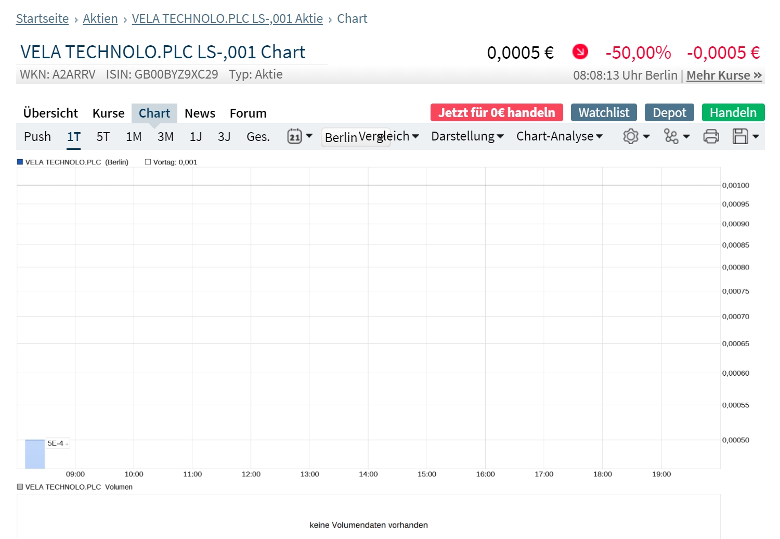This screenshot has width=780, height=539.
Task: Open the Chart-Analyse dropdown
Action: tap(560, 136)
